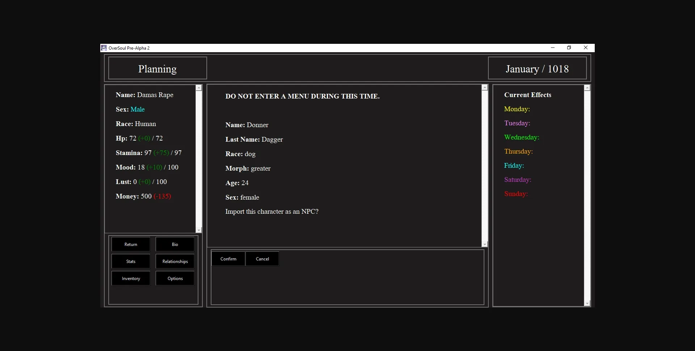Click down arrow of center dialogue scrollbar

tap(485, 245)
